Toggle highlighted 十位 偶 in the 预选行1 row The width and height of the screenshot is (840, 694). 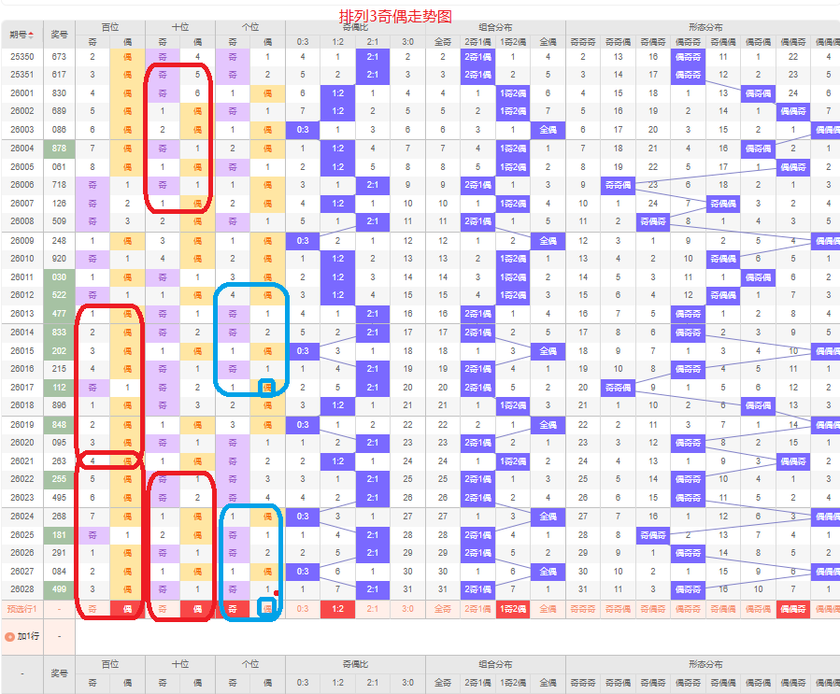(198, 609)
